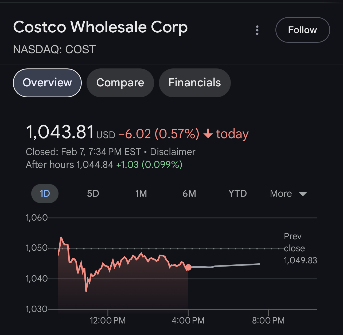343x335 pixels.
Task: Open the three-dot more options menu
Action: (x=257, y=30)
